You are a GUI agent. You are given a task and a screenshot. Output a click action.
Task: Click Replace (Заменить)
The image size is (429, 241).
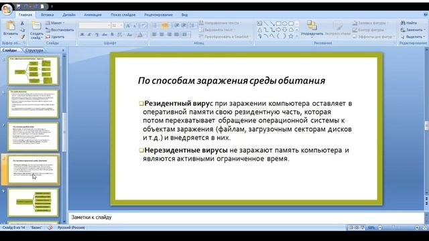(x=413, y=29)
